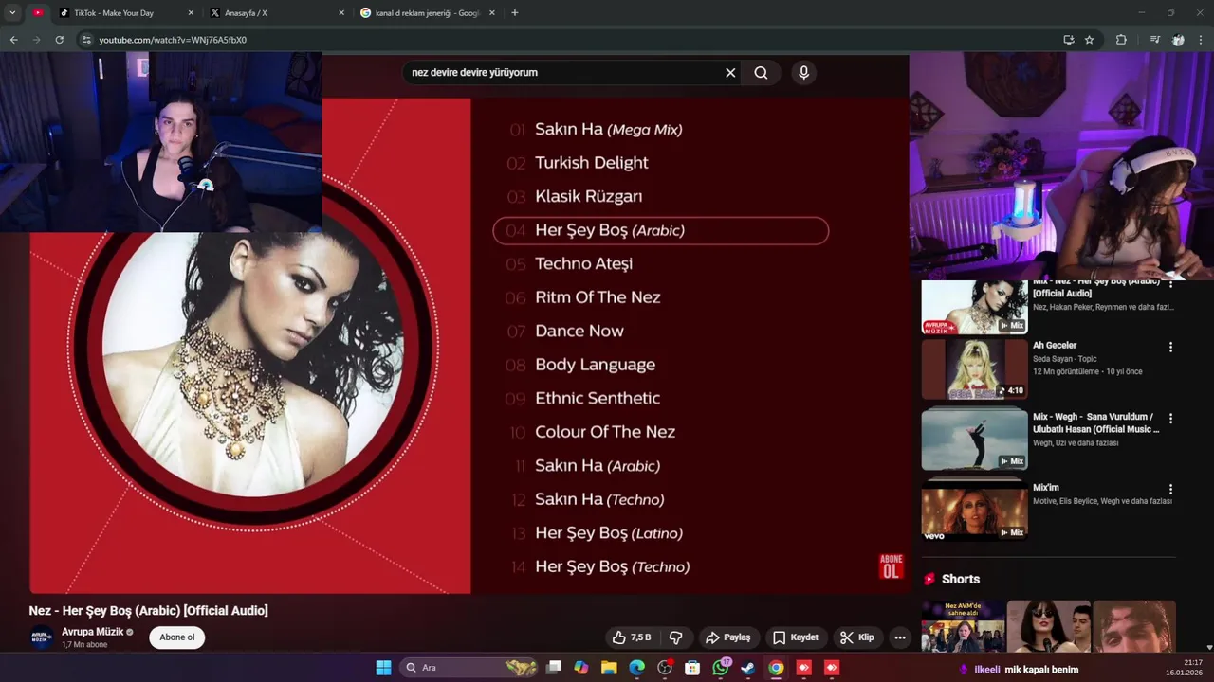Screen dimensions: 1214x682
Task: Click the red ABONE OL watermark on video
Action: (x=891, y=566)
